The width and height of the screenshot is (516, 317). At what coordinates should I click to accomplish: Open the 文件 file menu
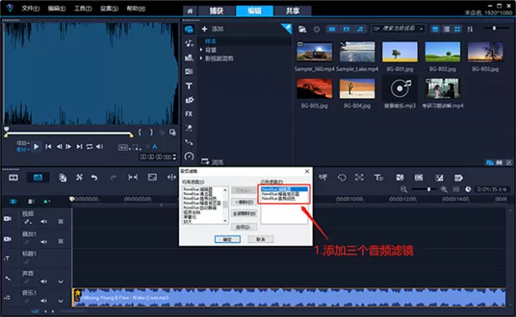30,9
